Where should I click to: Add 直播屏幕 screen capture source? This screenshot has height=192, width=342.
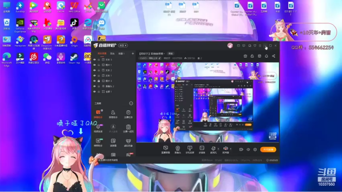165,150
